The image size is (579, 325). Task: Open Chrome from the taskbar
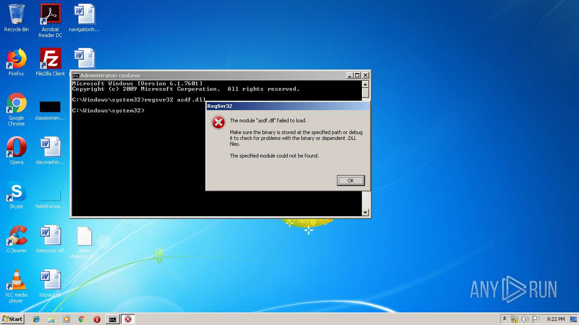[x=81, y=319]
